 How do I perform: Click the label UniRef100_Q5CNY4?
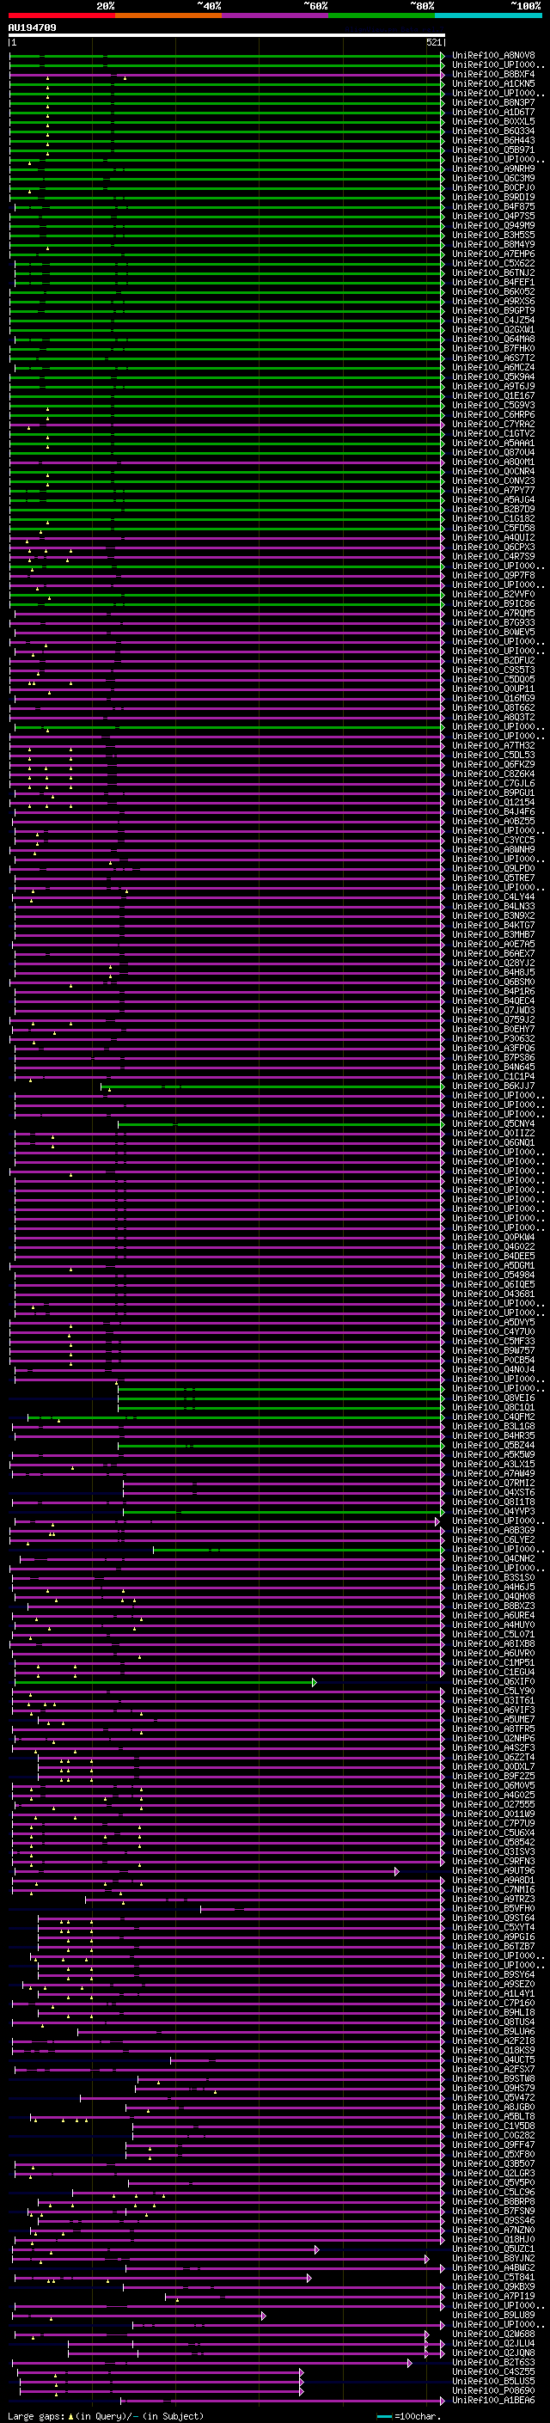pos(493,1123)
